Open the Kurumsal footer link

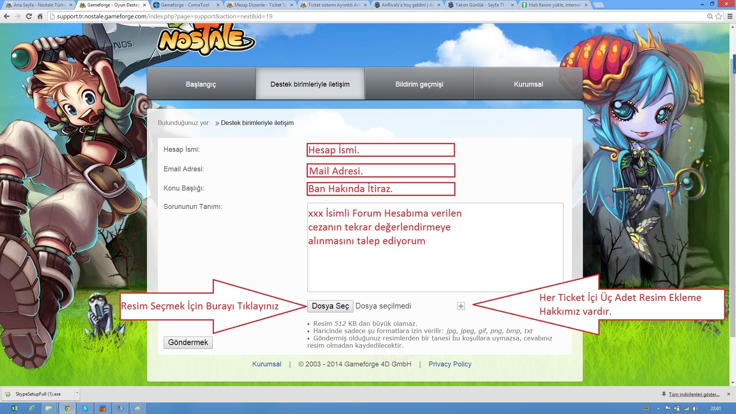266,364
